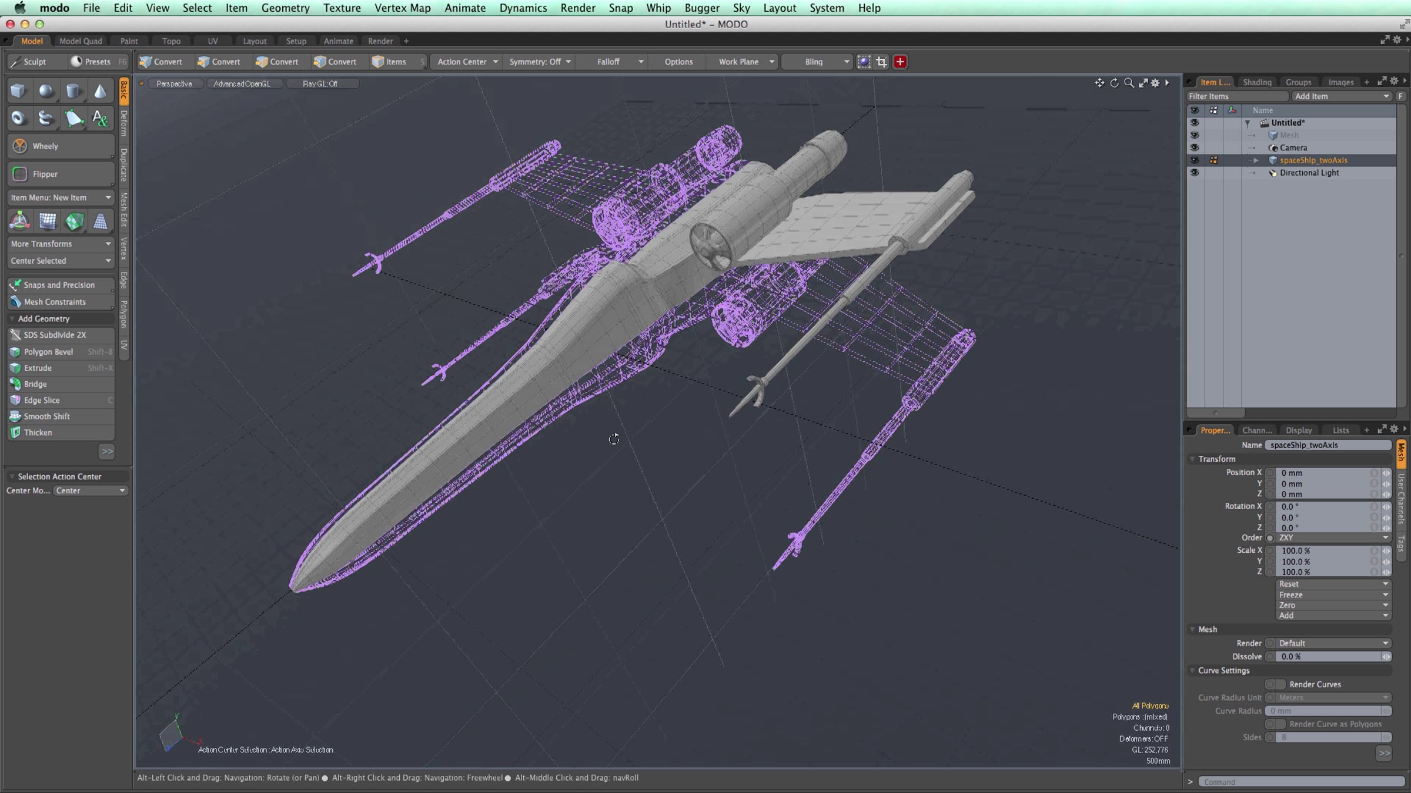
Task: Click the Polygon Bevel button
Action: (x=61, y=352)
